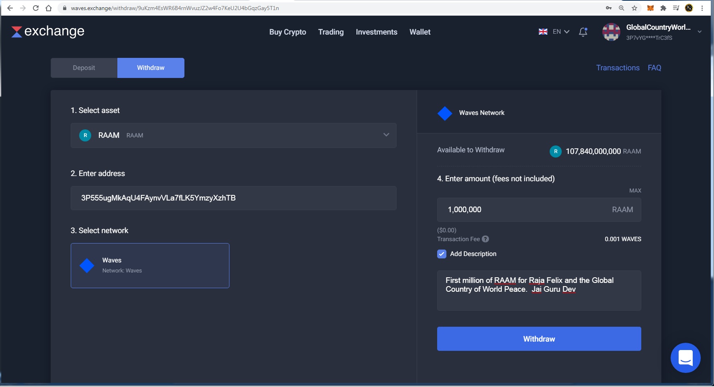This screenshot has height=387, width=714.
Task: Click the 0.001 WAVES fee value
Action: (623, 239)
